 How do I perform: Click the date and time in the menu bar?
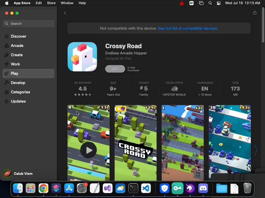pos(242,3)
